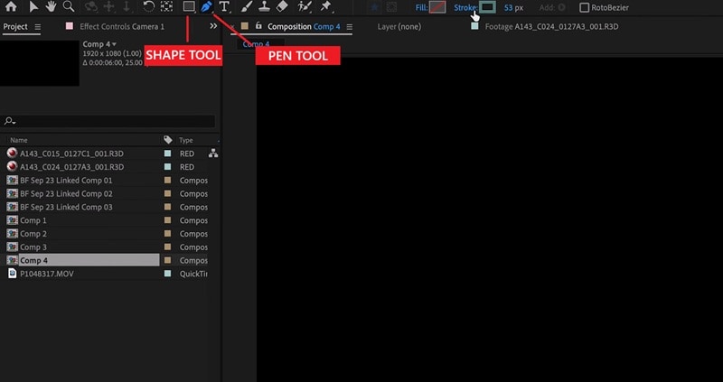Click the Comp 4 preview thumbnail
The image size is (723, 382).
pos(40,63)
